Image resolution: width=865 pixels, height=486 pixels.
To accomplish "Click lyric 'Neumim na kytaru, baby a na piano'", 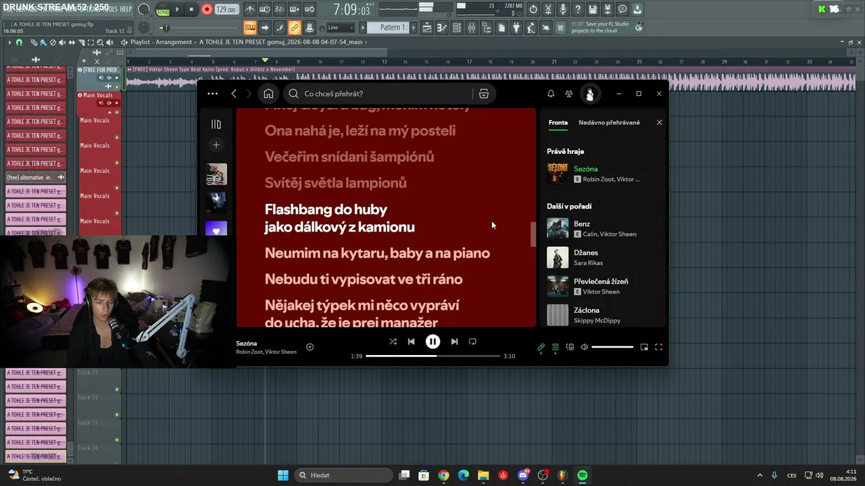I will [377, 253].
